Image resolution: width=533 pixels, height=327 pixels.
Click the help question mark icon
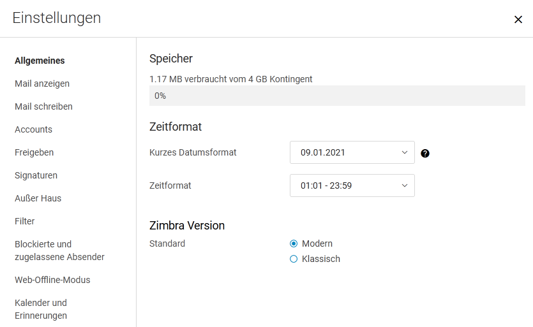pyautogui.click(x=425, y=154)
